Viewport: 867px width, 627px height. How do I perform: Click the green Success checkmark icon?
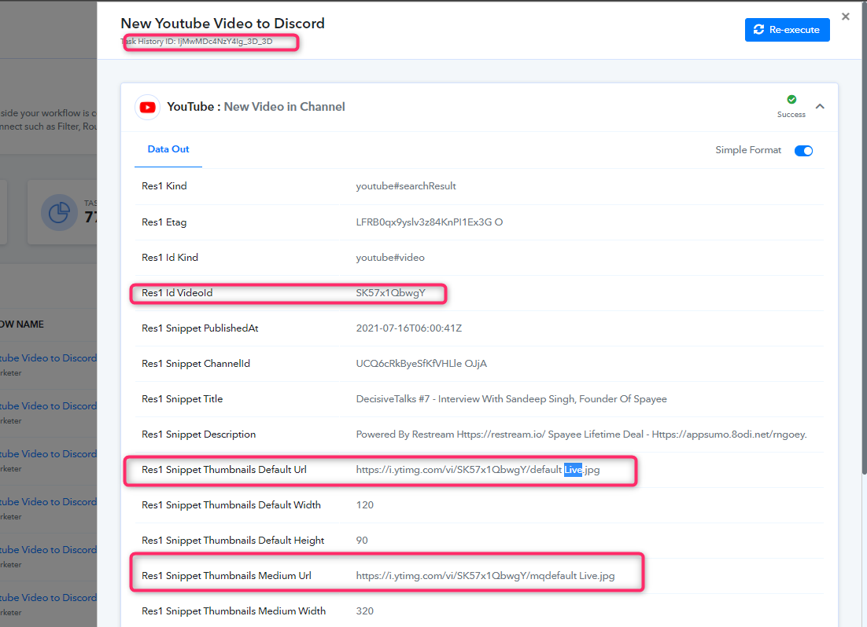tap(791, 100)
